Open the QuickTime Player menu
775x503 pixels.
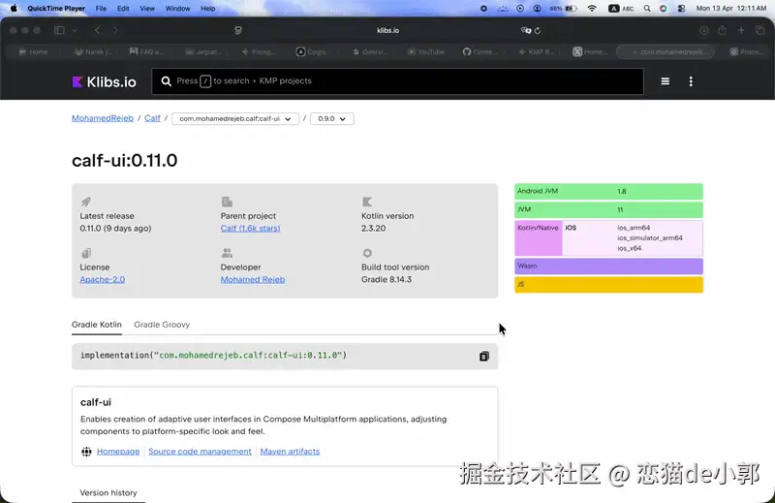click(56, 9)
